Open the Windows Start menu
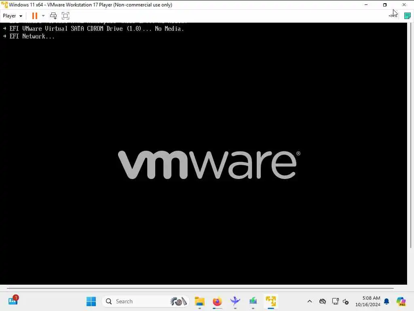 point(91,301)
